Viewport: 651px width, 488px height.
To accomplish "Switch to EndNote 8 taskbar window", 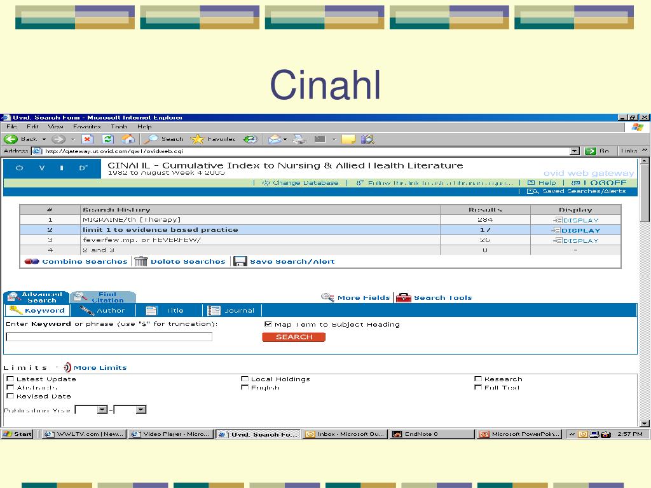I will click(432, 434).
